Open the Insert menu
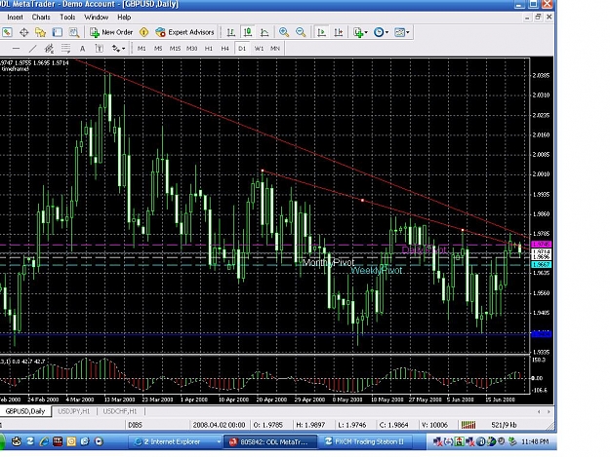Viewport: 610px width, 457px height. coord(15,18)
